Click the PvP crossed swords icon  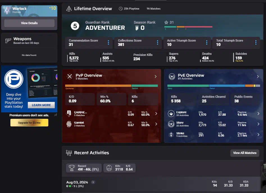(69, 77)
